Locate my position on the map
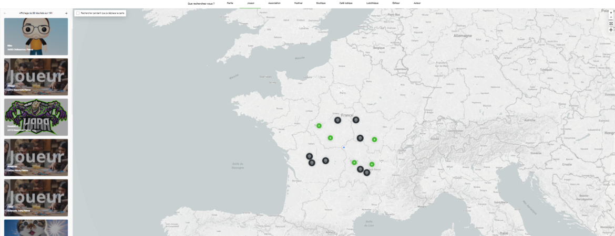This screenshot has height=236, width=615. [611, 30]
